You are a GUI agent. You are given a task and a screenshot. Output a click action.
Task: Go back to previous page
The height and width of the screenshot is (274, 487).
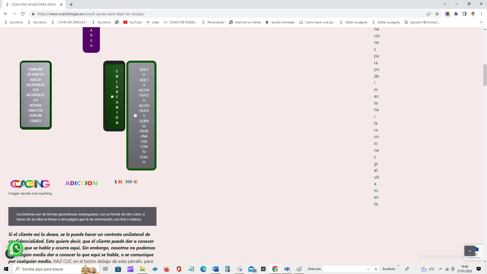pyautogui.click(x=6, y=14)
